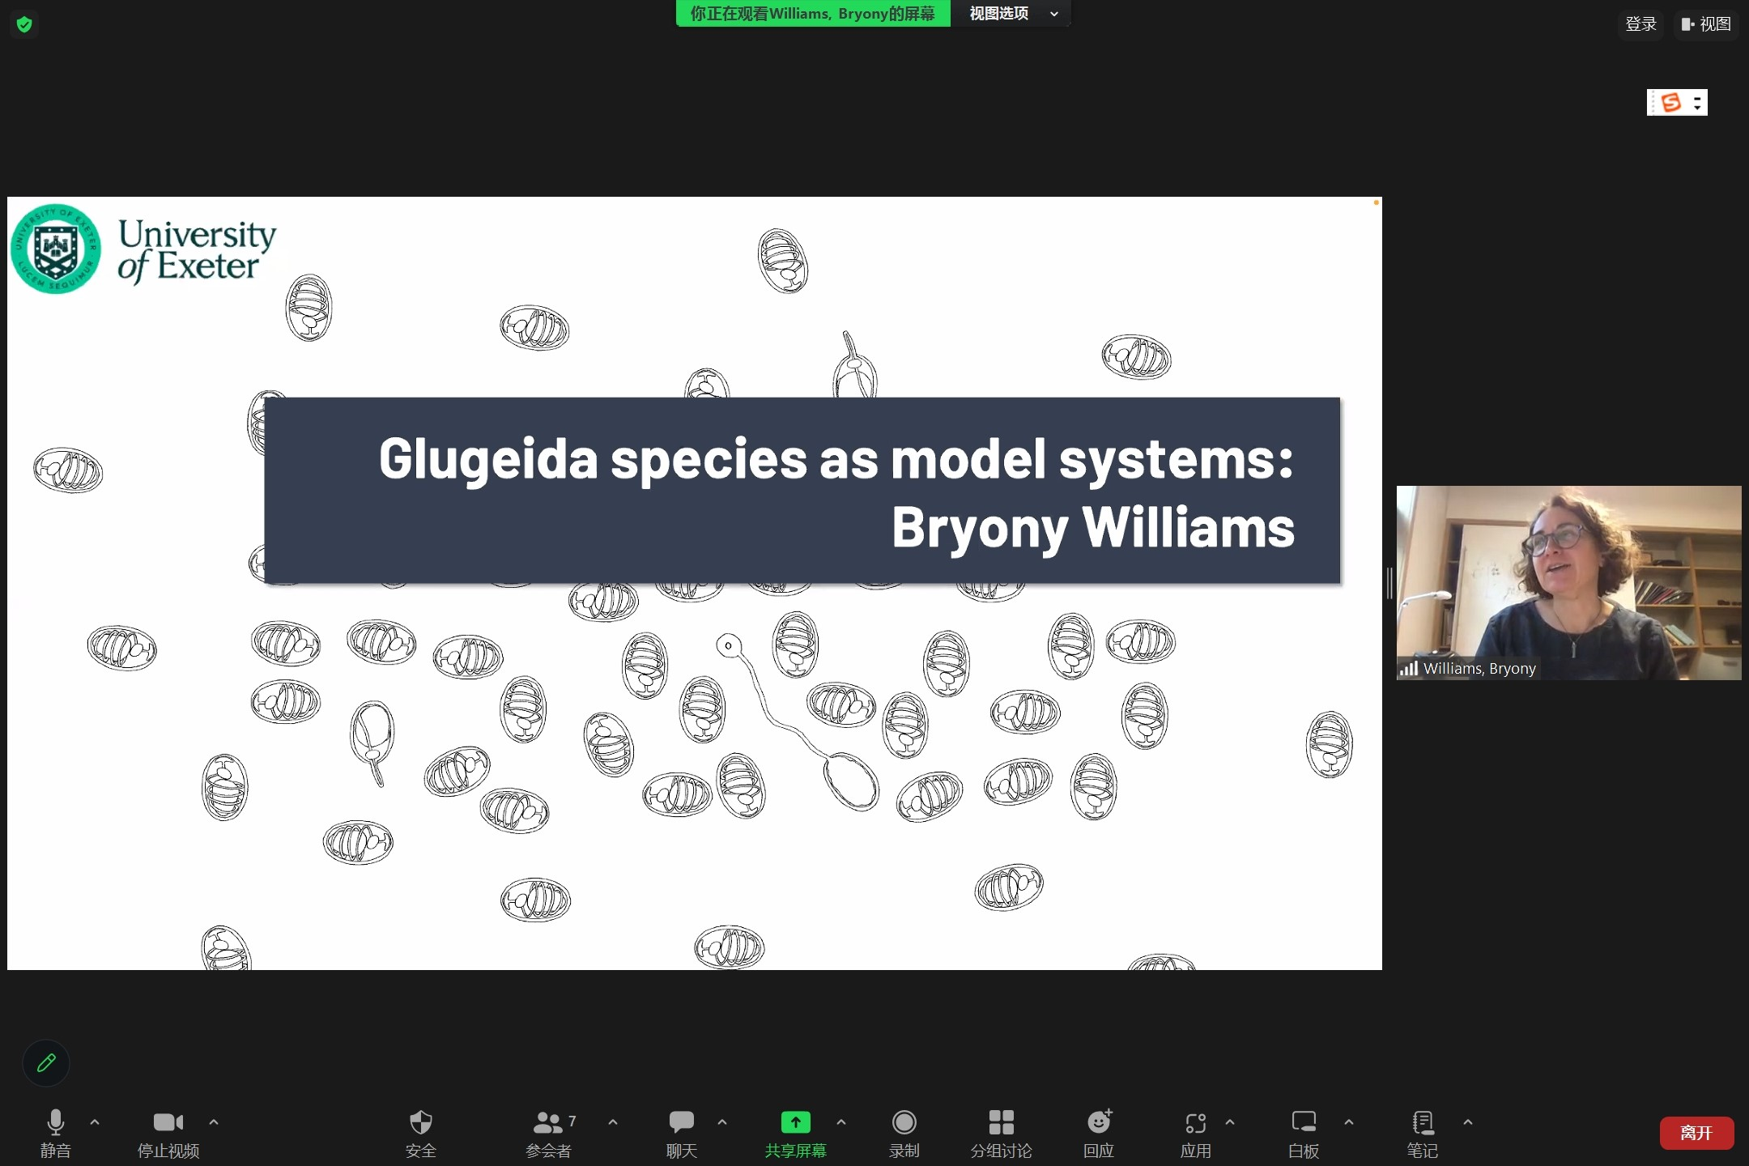Screen dimensions: 1749x1166
Task: Expand video options arrow beside 停止视频
Action: coord(214,1122)
